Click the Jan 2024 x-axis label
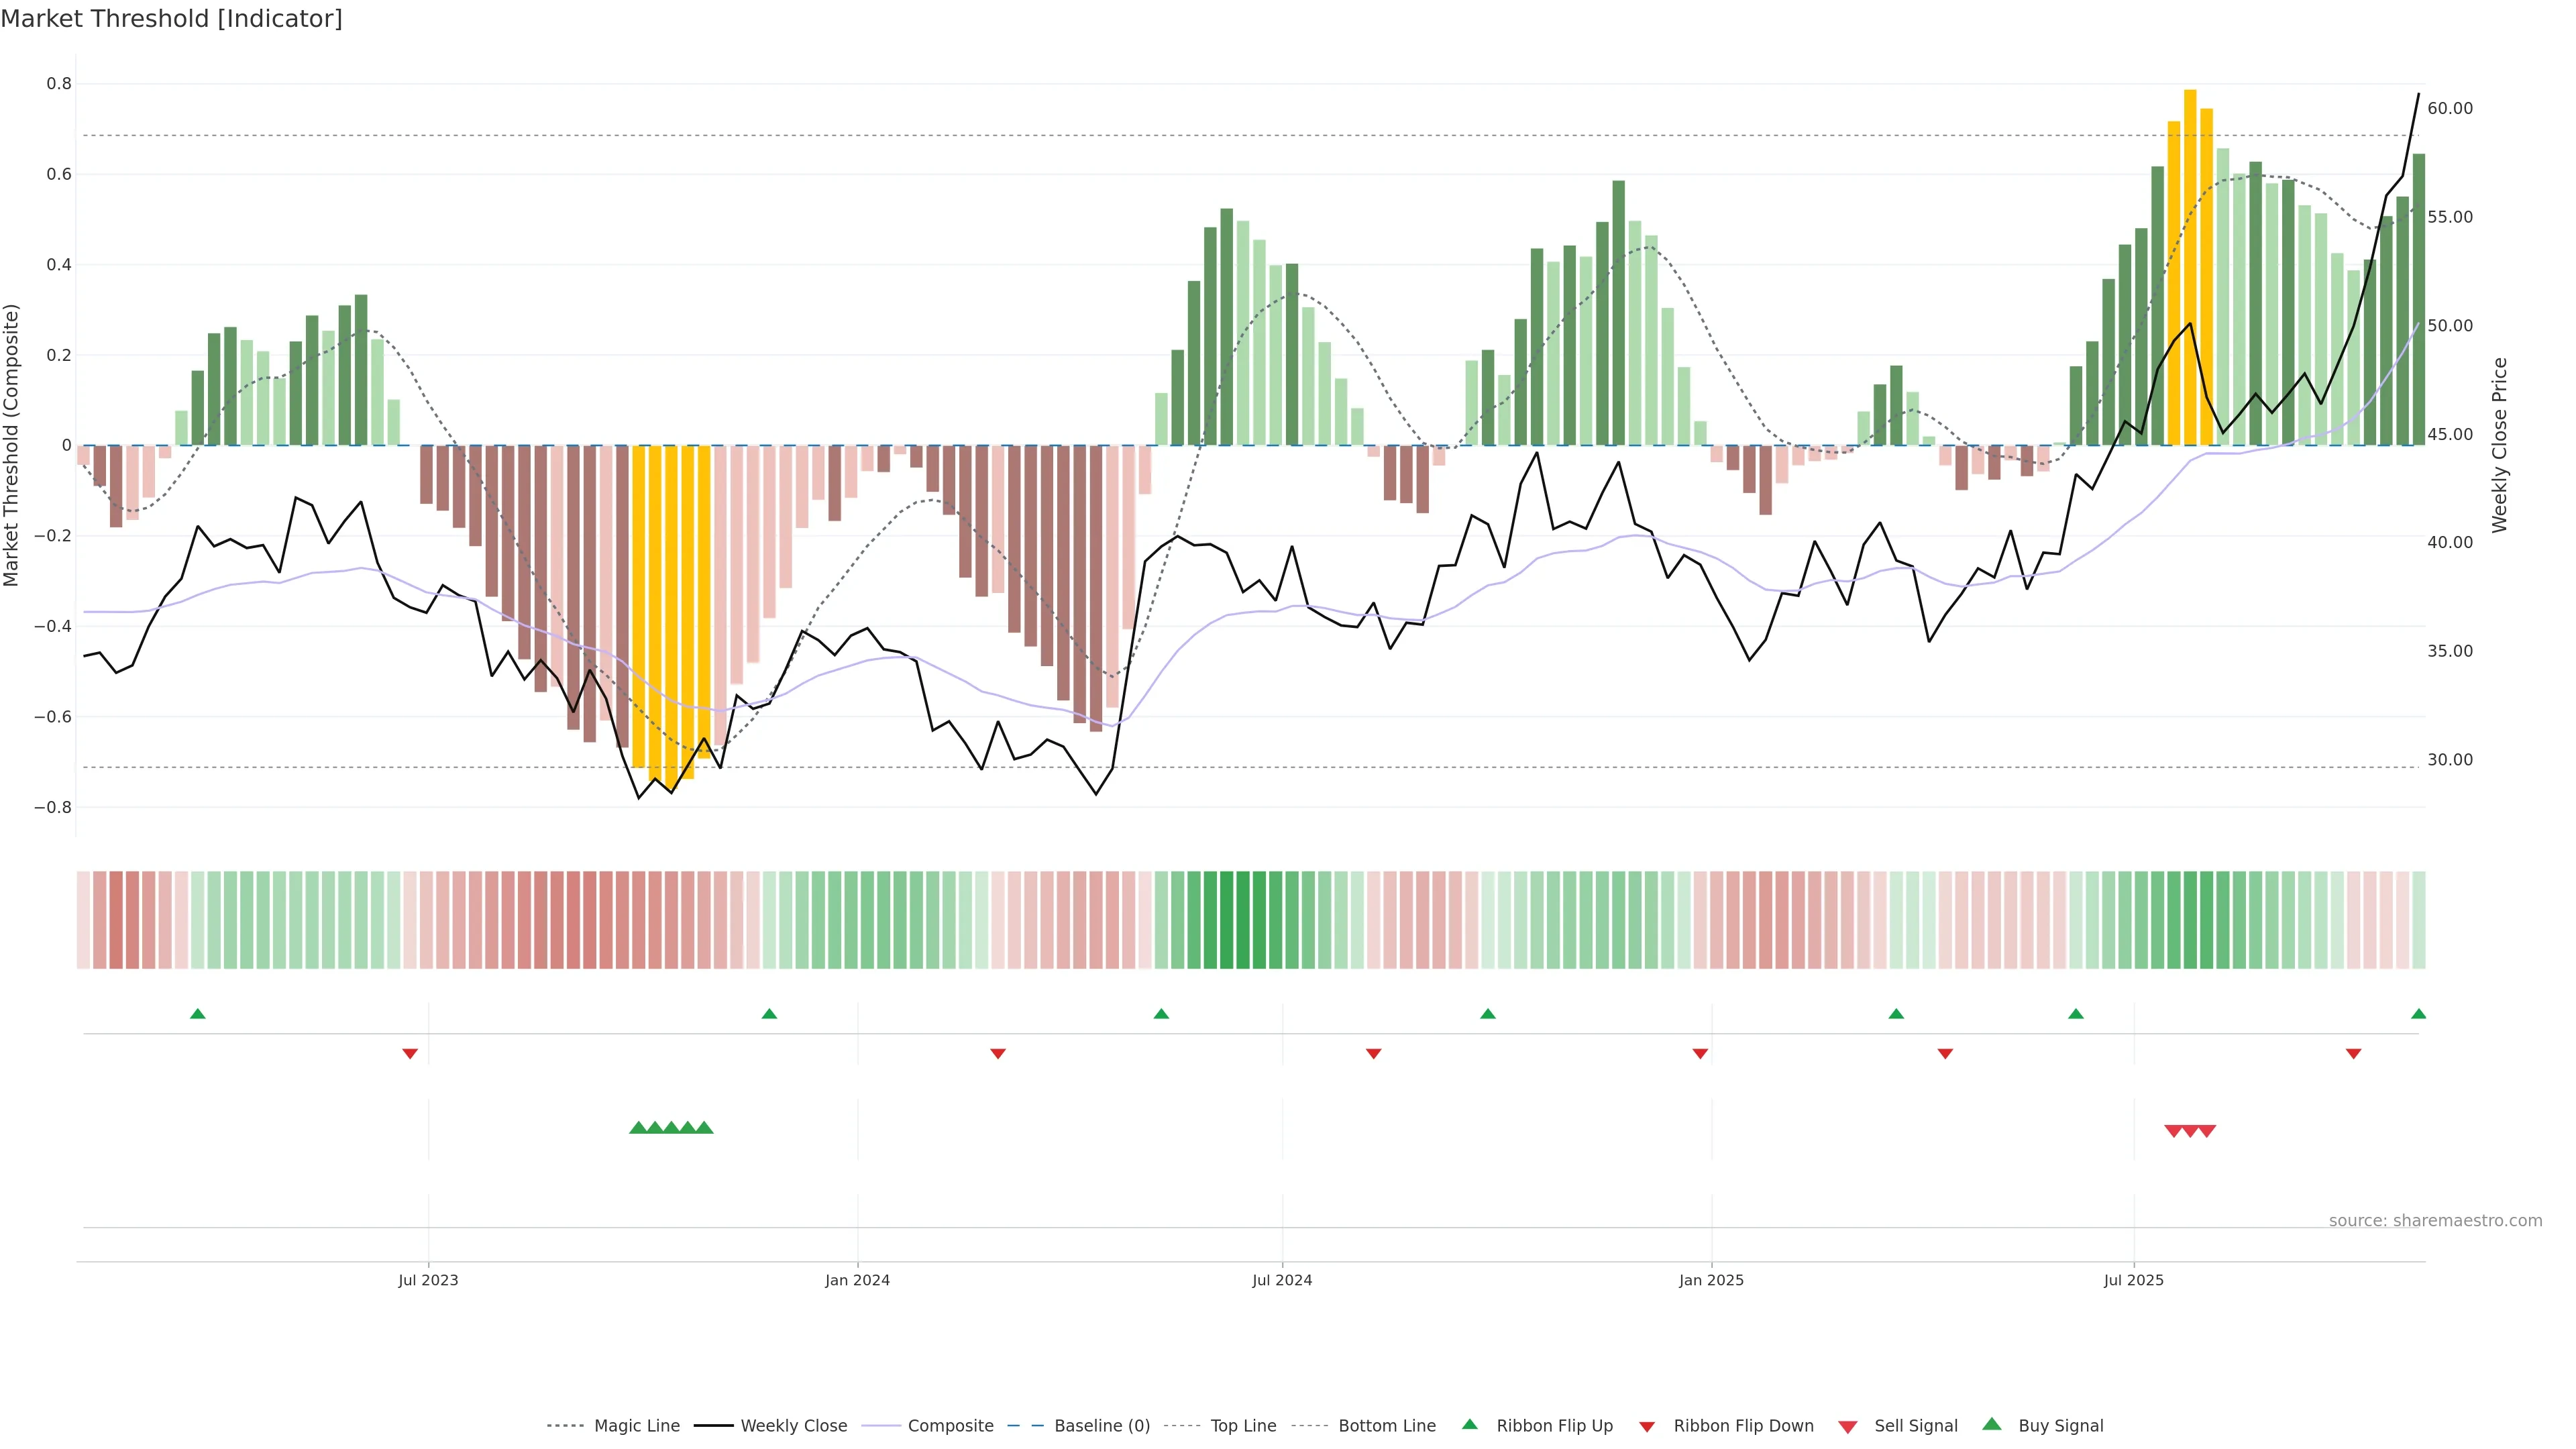This screenshot has height=1449, width=2576. coord(857,1280)
